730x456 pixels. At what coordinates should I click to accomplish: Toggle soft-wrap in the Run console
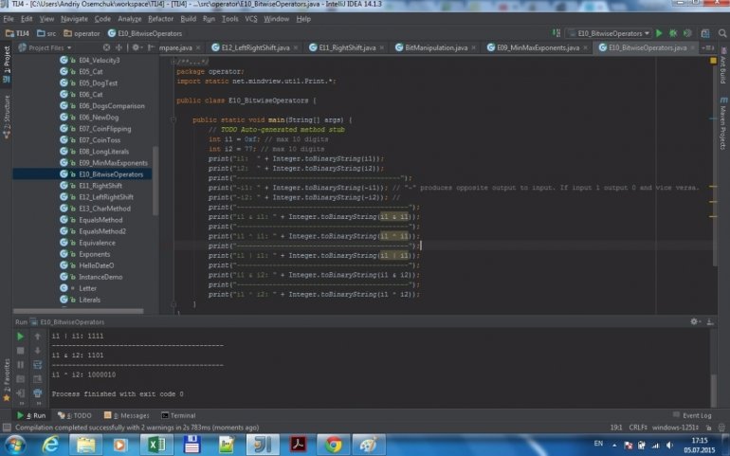37,366
